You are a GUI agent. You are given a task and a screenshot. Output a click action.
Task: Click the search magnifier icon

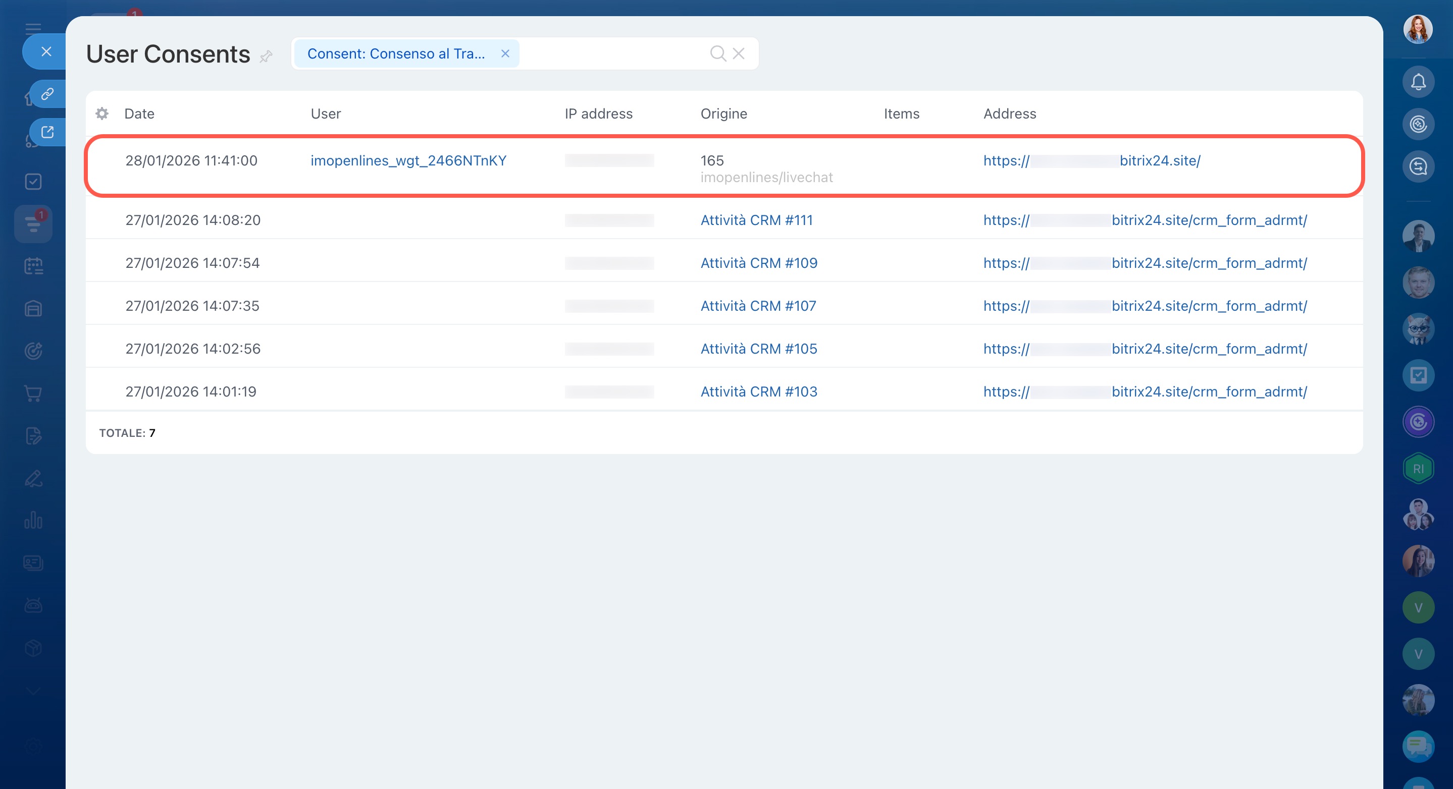click(x=717, y=53)
